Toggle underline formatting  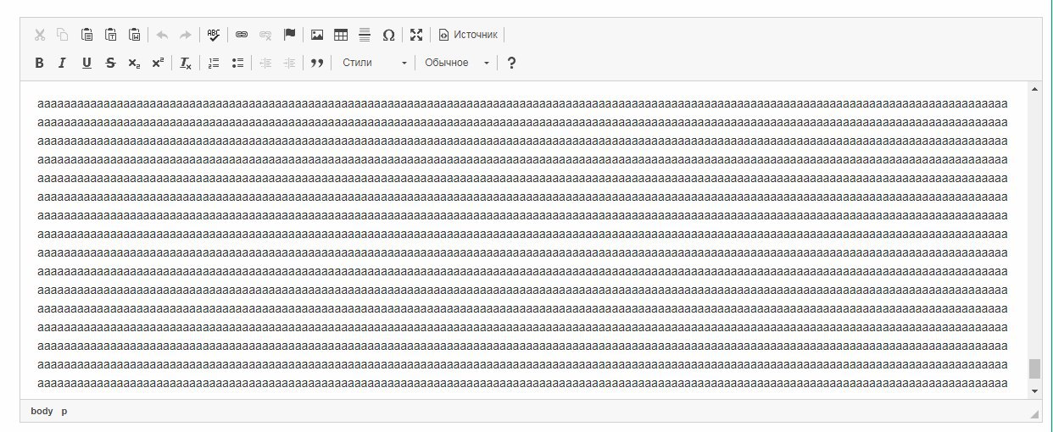86,63
